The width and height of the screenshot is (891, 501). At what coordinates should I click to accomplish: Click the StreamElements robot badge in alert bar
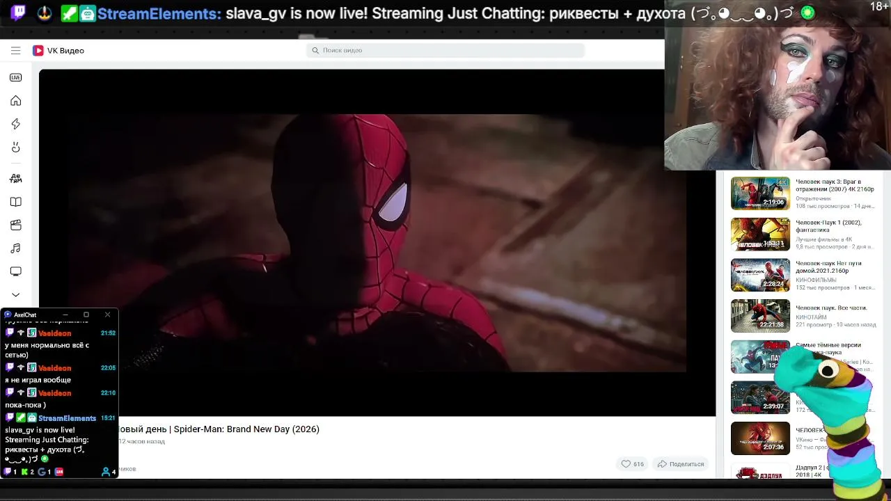(88, 13)
